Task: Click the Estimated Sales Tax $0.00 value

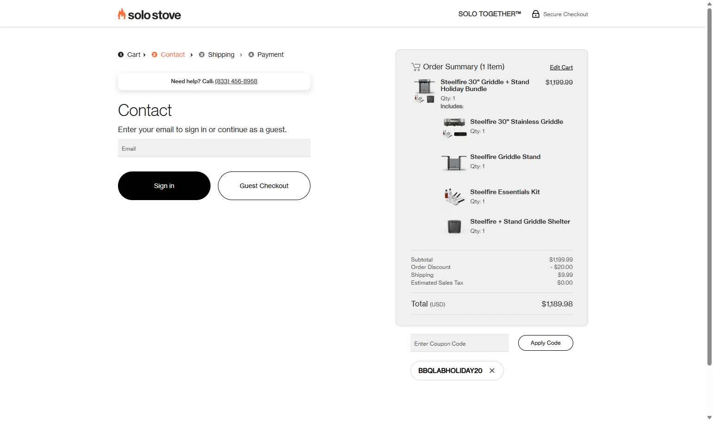Action: [x=565, y=283]
